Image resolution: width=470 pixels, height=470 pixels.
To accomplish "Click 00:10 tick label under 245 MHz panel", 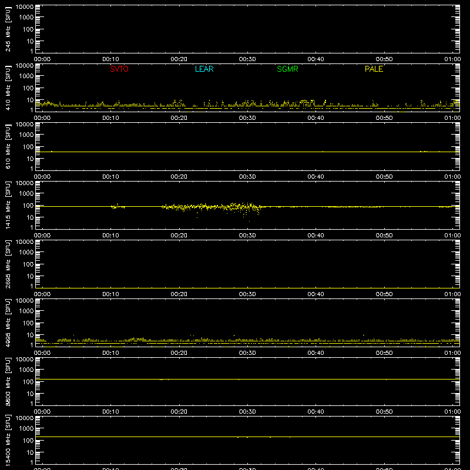I will (110, 59).
